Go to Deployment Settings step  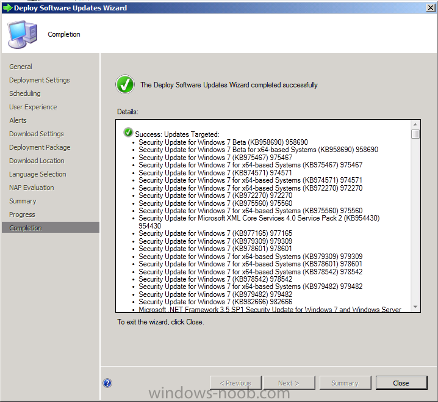(40, 80)
